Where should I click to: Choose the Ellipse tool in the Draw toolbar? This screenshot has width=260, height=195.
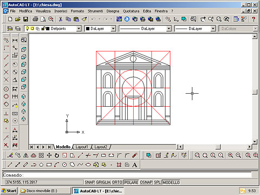88,165
